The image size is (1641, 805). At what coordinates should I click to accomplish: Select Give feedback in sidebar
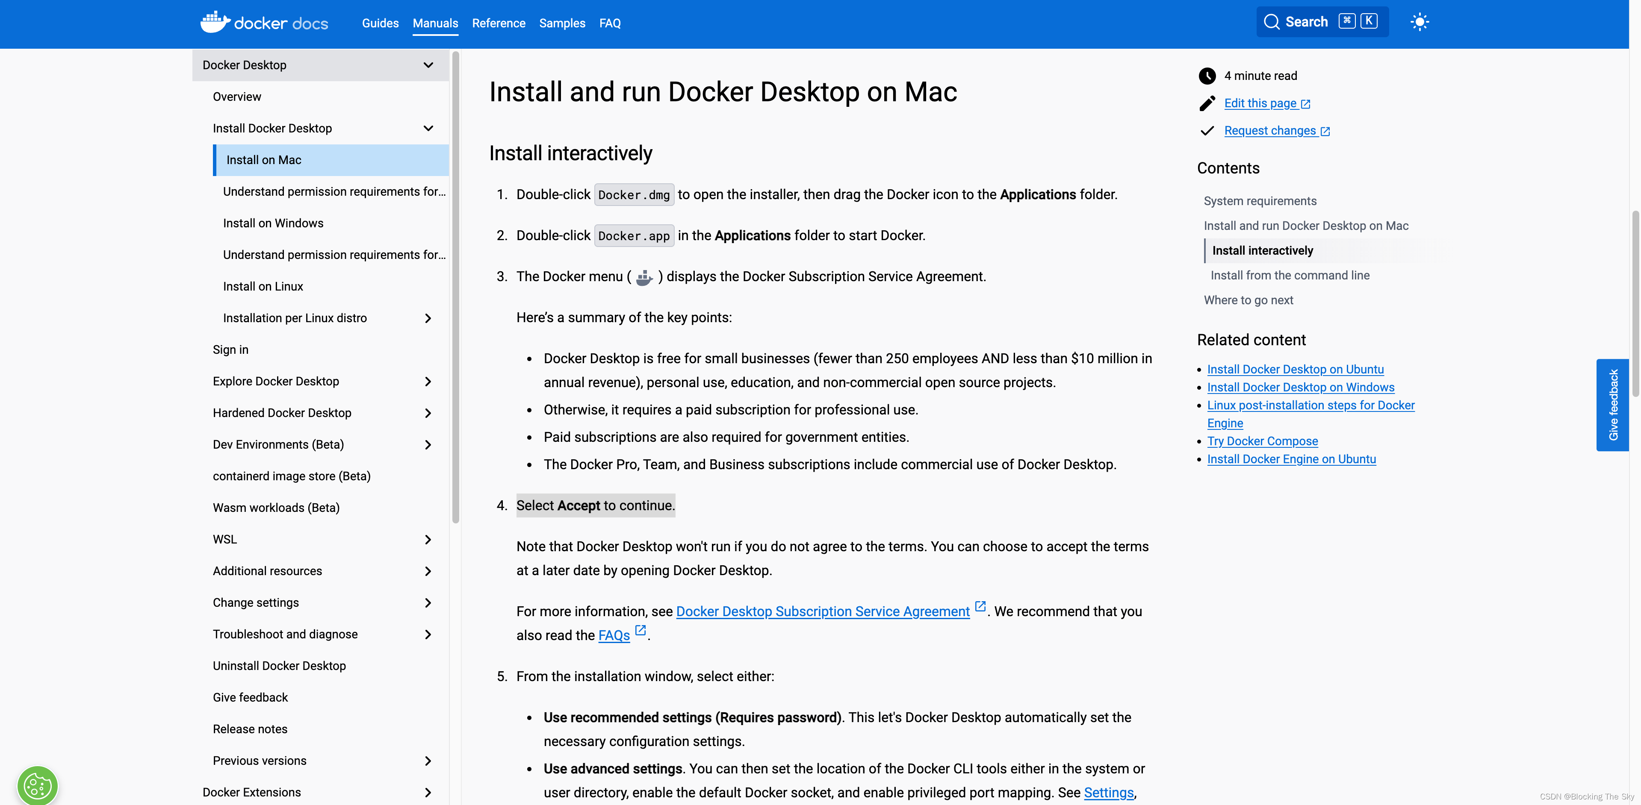250,697
